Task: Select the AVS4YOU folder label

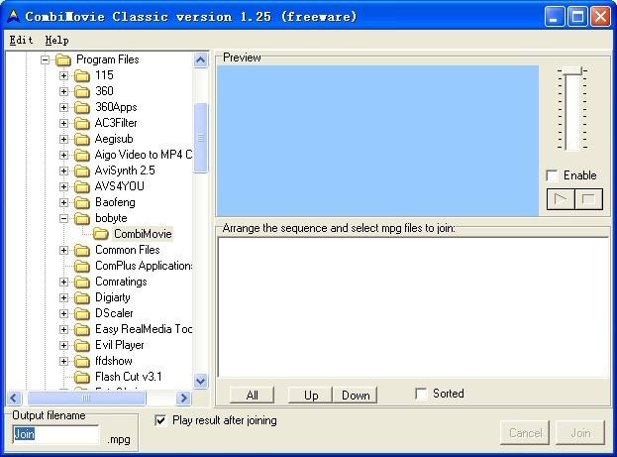Action: tap(120, 186)
